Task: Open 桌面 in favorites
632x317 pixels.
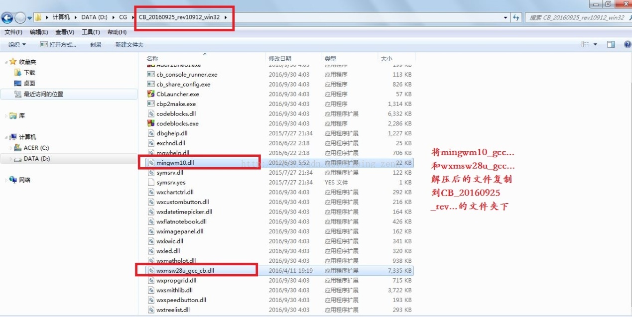Action: pos(29,83)
